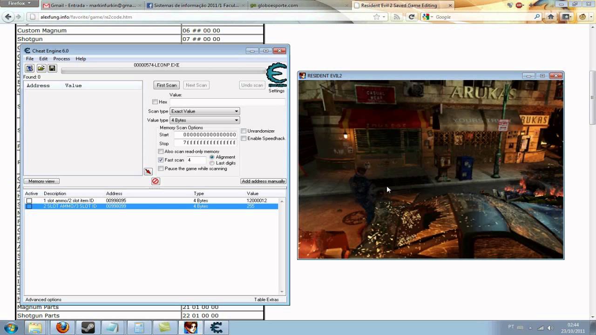Switch to the Gmail tab
The height and width of the screenshot is (335, 596).
(92, 6)
